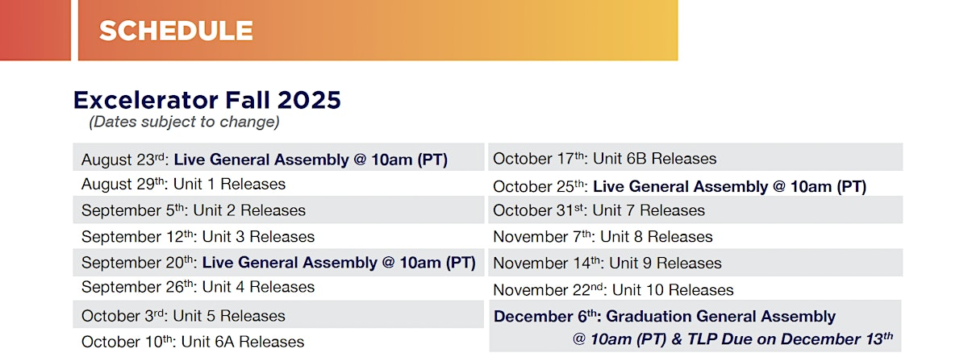Select the December 6th Graduation General Assembly row

[695, 326]
